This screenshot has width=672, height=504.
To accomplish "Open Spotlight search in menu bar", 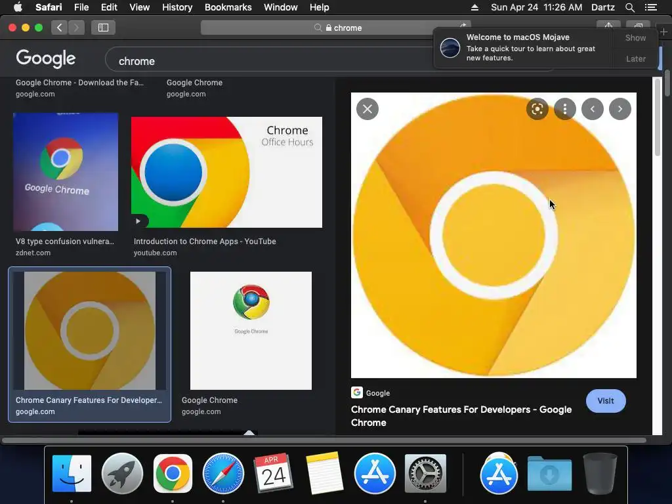I will click(629, 7).
